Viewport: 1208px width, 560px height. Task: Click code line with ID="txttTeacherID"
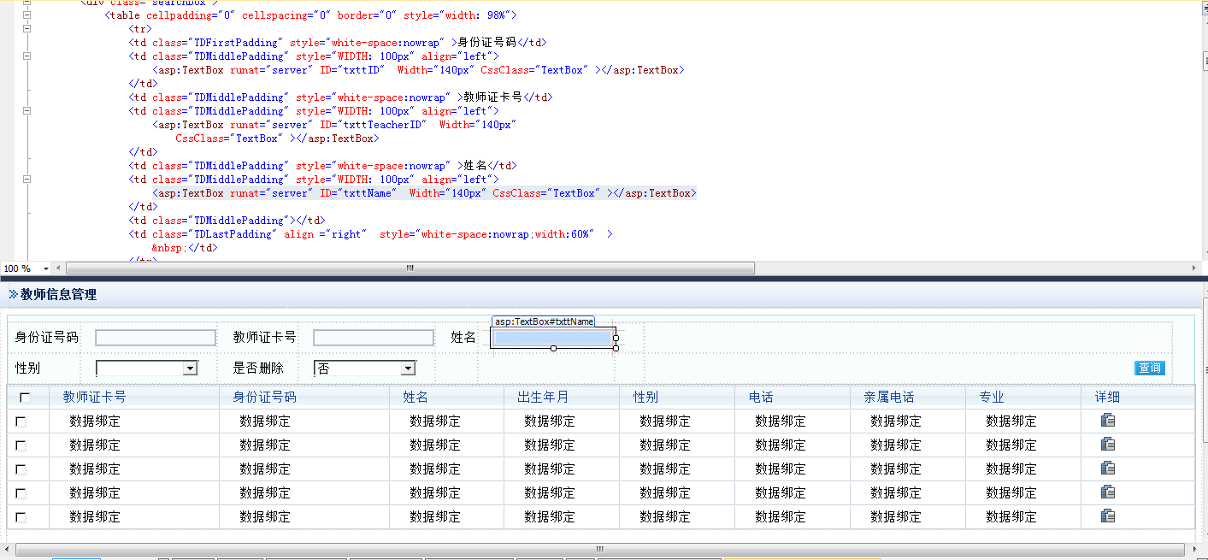pyautogui.click(x=335, y=125)
